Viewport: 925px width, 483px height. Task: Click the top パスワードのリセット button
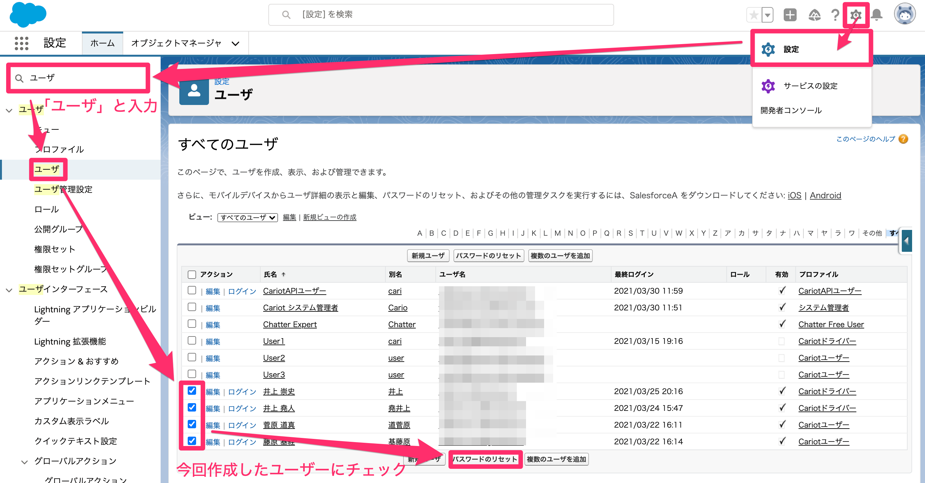(x=489, y=256)
